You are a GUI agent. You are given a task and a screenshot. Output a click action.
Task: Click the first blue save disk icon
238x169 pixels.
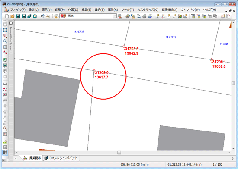18,16
